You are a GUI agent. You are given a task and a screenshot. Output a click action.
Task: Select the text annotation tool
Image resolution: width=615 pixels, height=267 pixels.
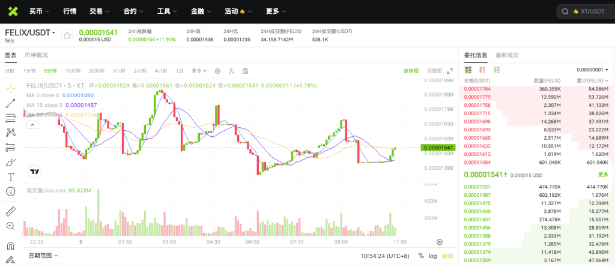click(11, 177)
